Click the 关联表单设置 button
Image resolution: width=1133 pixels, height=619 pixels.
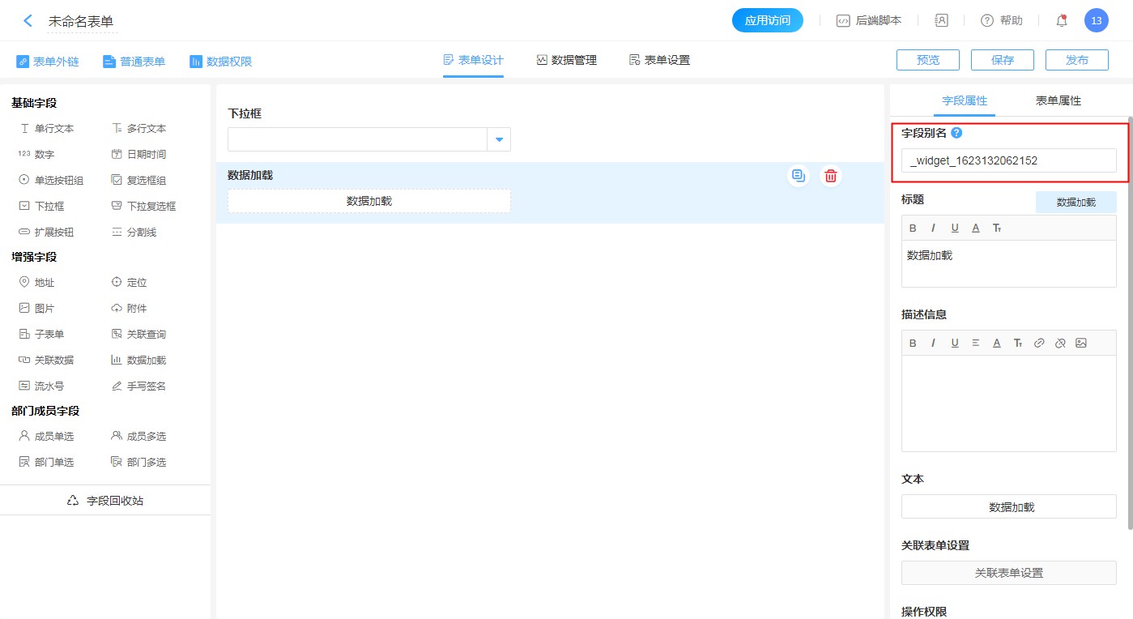(x=1008, y=573)
